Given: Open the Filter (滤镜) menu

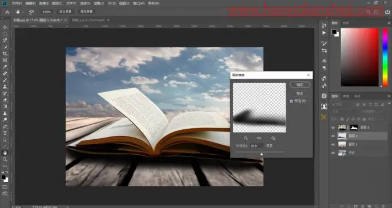Looking at the screenshot, I should pyautogui.click(x=98, y=3).
